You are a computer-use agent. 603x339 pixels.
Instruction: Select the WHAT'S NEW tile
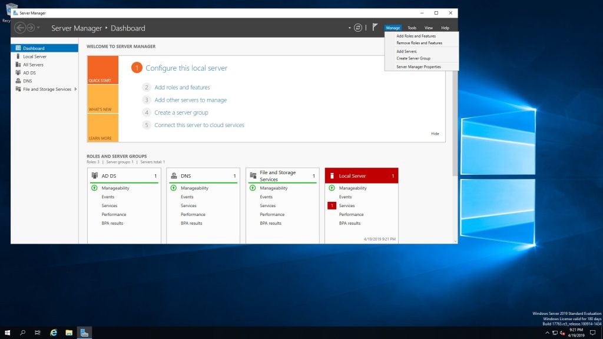(x=102, y=99)
